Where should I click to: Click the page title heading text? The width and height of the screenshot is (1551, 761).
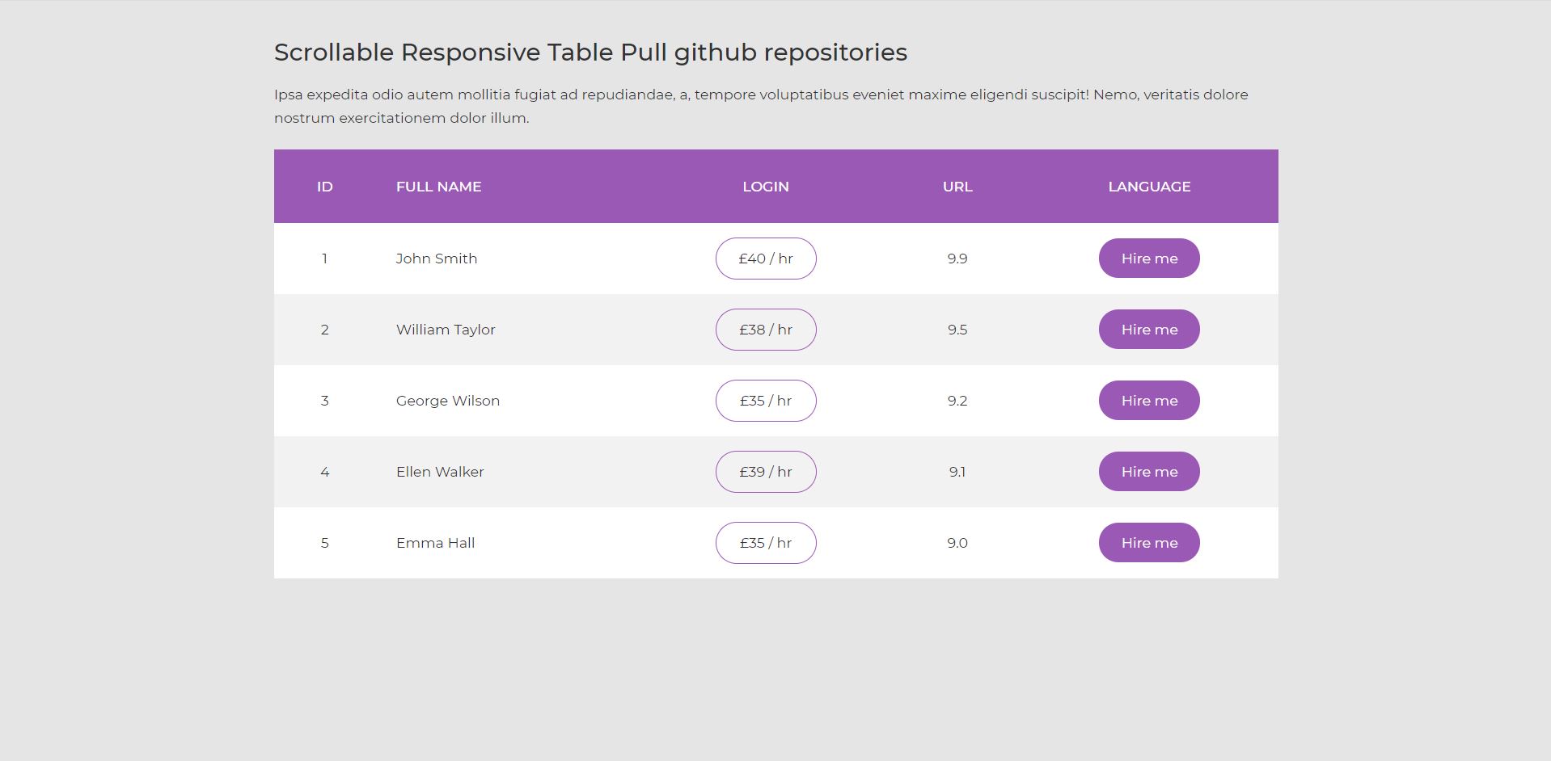tap(590, 53)
